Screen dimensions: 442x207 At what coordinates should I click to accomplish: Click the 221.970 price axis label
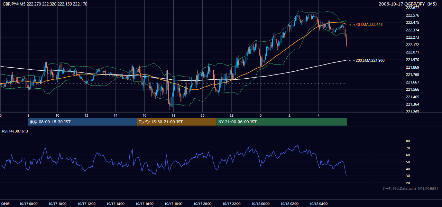pos(412,60)
